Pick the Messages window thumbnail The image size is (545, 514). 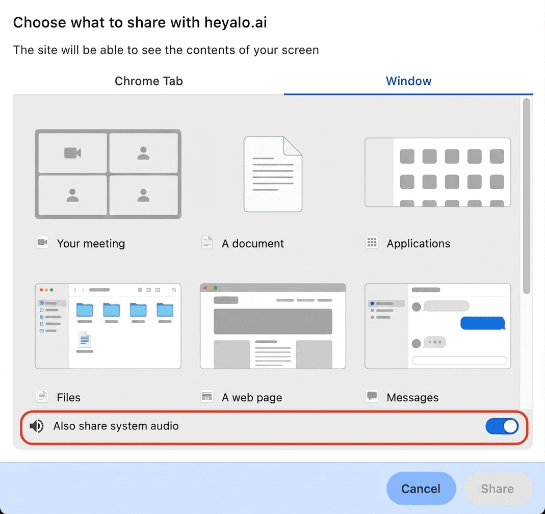[437, 326]
